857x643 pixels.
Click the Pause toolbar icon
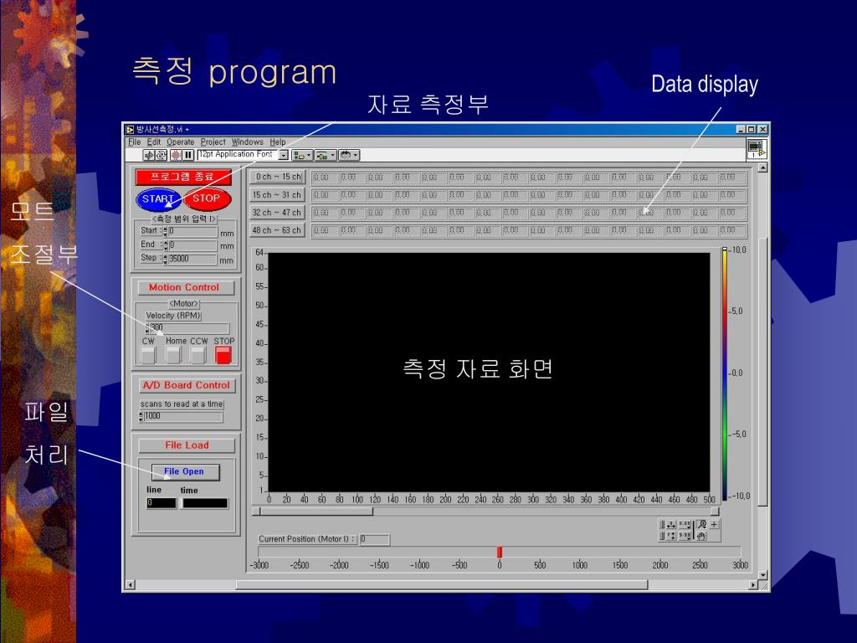[187, 155]
